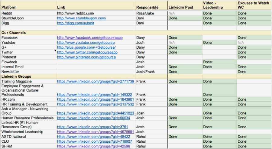Select the Responsible column header cell
The height and width of the screenshot is (149, 272).
pyautogui.click(x=151, y=7)
